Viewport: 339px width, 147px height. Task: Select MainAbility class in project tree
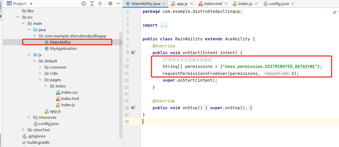click(60, 42)
